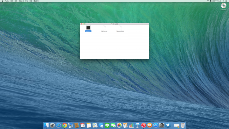
Task: Open Google Chrome from the Dock
Action: point(64,125)
